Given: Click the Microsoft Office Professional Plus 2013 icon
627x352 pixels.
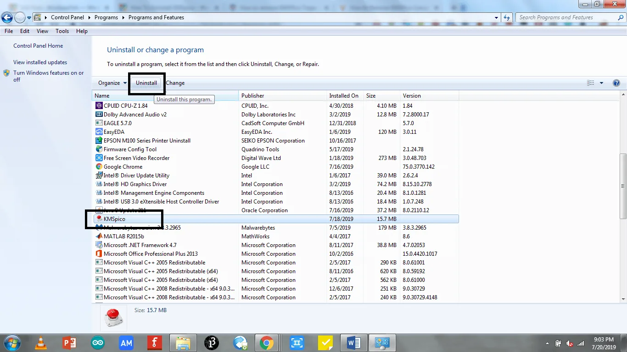Looking at the screenshot, I should tap(99, 254).
